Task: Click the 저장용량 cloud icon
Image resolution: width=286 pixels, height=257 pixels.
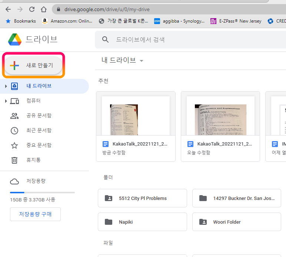Action: (x=14, y=181)
